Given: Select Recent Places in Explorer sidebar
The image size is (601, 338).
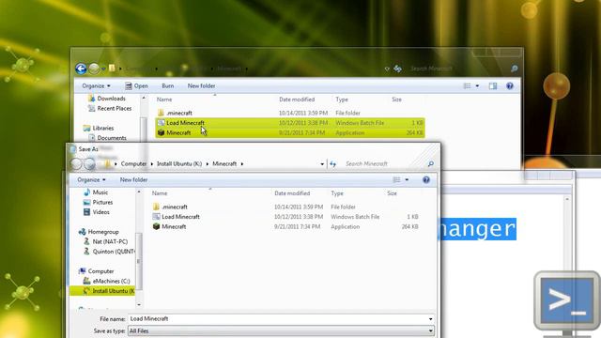Looking at the screenshot, I should click(x=110, y=109).
